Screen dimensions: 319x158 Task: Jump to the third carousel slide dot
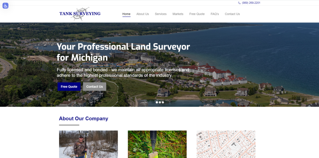coord(163,102)
